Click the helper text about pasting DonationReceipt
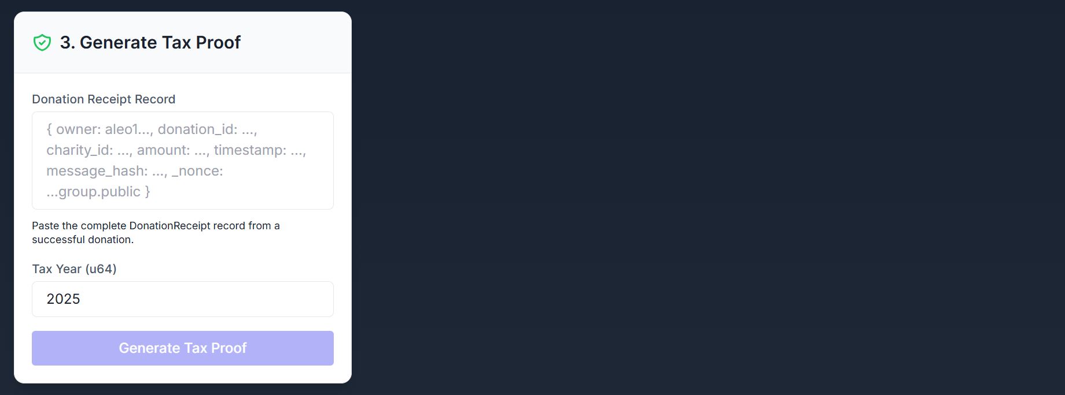The width and height of the screenshot is (1065, 395). click(156, 233)
